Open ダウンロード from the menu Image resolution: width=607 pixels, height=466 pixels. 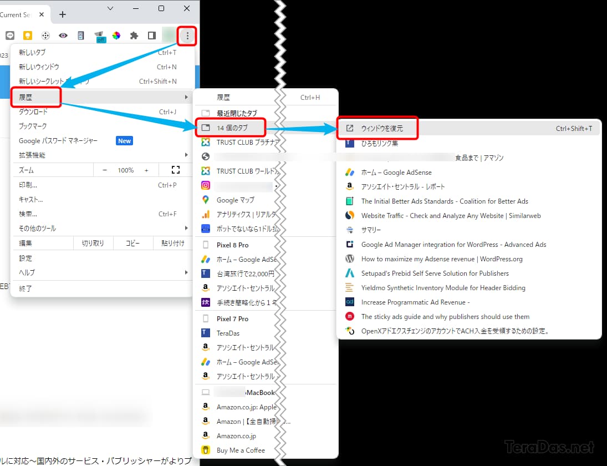pyautogui.click(x=101, y=112)
